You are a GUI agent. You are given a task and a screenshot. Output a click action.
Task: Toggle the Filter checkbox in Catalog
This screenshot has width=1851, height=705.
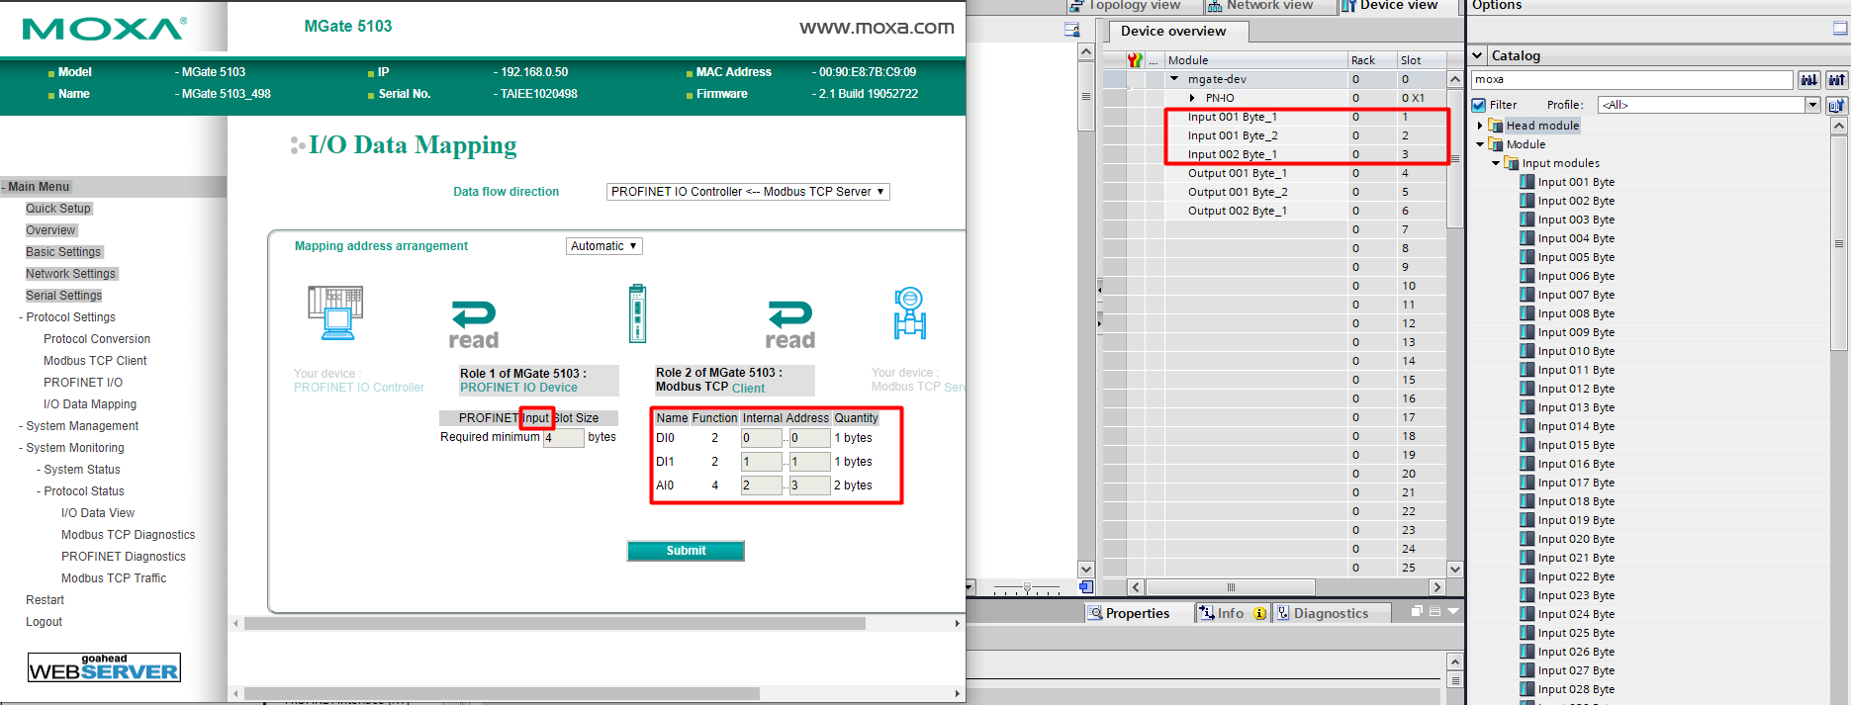(x=1479, y=105)
